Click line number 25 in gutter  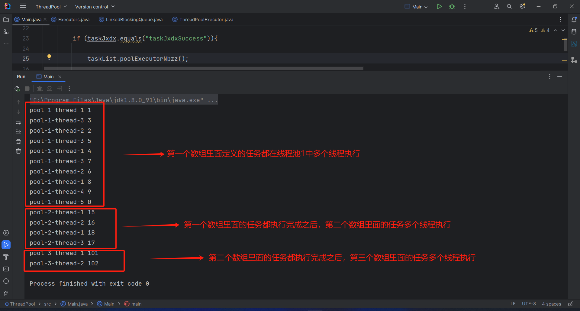pos(26,59)
